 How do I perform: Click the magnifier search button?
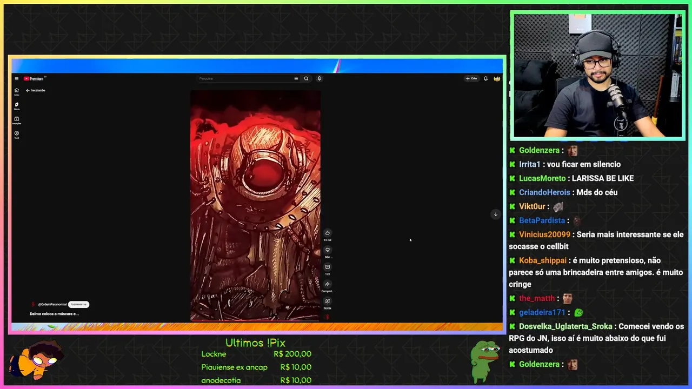coord(306,78)
